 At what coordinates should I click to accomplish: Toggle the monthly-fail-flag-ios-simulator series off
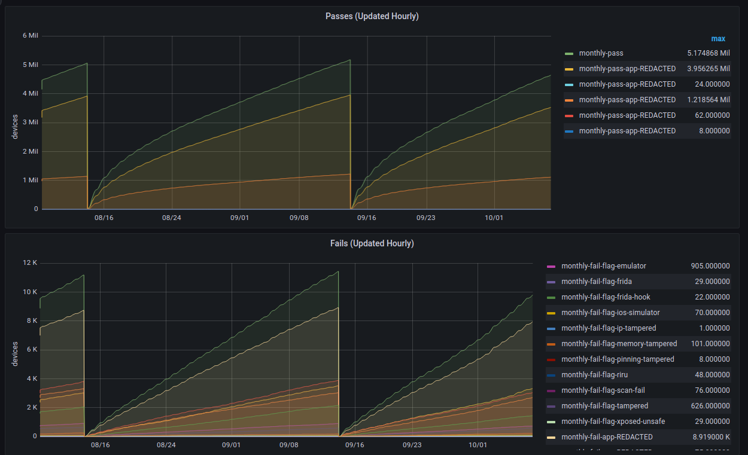[x=612, y=312]
